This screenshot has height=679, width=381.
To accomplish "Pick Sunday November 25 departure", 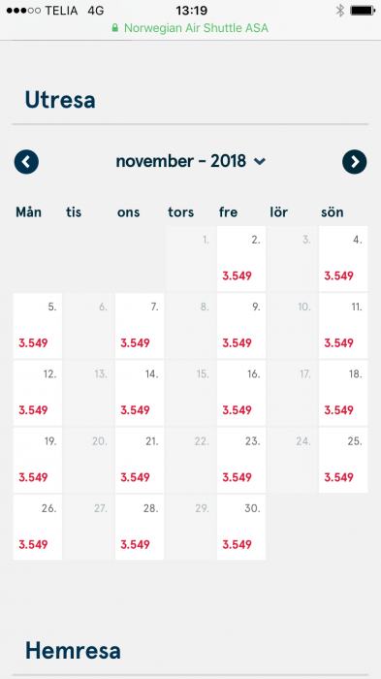I will (x=343, y=460).
